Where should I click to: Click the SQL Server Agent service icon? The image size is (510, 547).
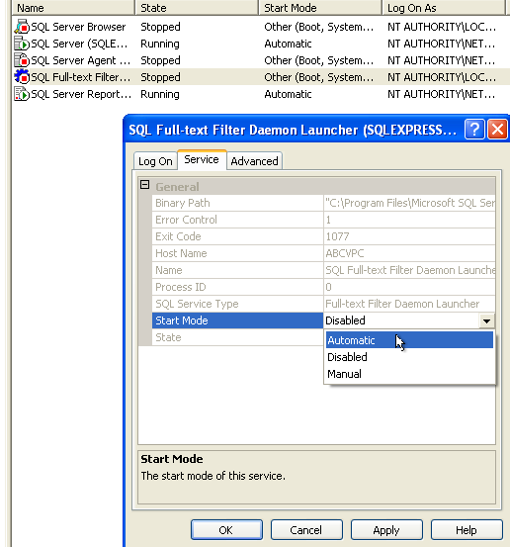click(x=22, y=60)
